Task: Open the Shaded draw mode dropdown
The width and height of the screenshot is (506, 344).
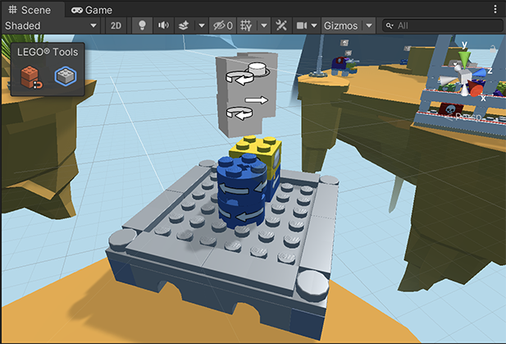Action: [51, 25]
